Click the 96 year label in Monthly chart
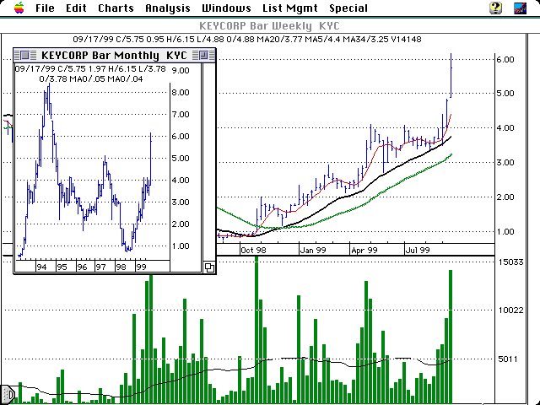The image size is (540, 405). point(82,267)
